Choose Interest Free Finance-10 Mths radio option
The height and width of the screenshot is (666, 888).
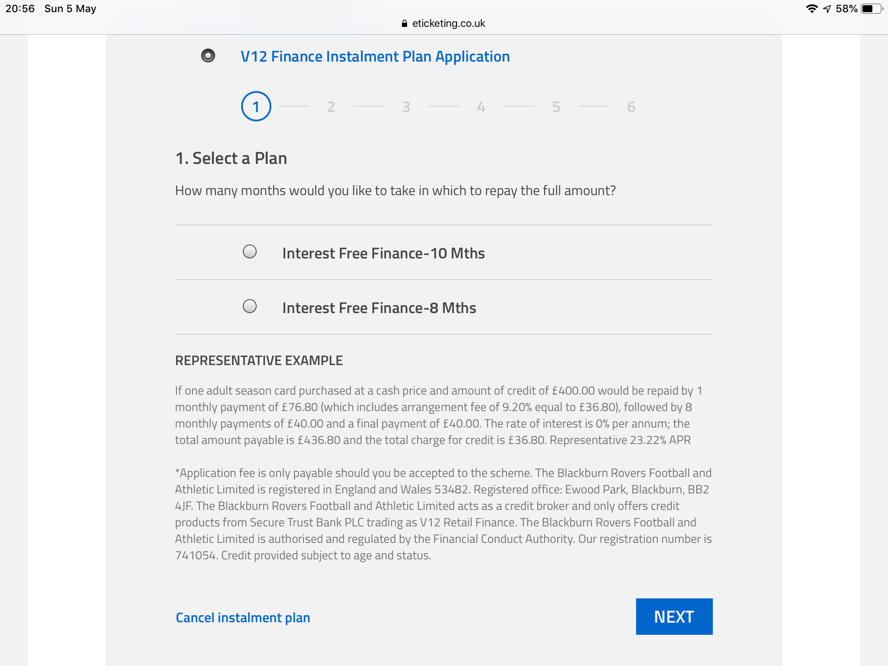click(250, 251)
